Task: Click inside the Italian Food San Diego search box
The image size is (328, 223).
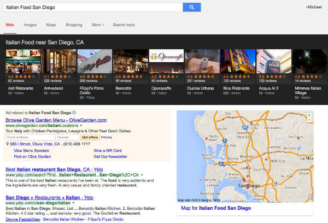Action: (93, 7)
